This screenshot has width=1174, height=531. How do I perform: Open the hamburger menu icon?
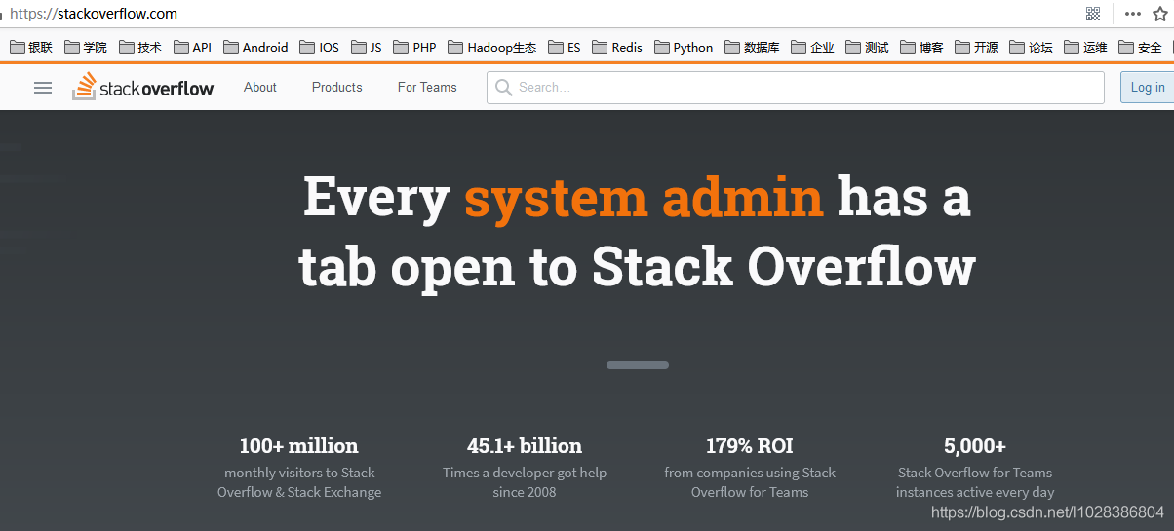[x=43, y=88]
